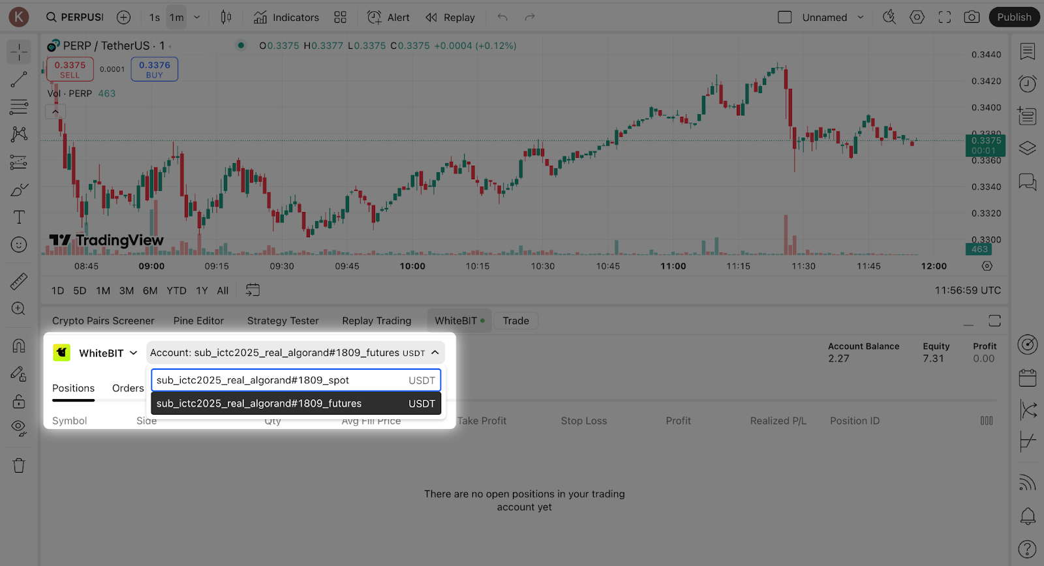
Task: Choose the algorand#1809_futures account option
Action: tap(296, 404)
